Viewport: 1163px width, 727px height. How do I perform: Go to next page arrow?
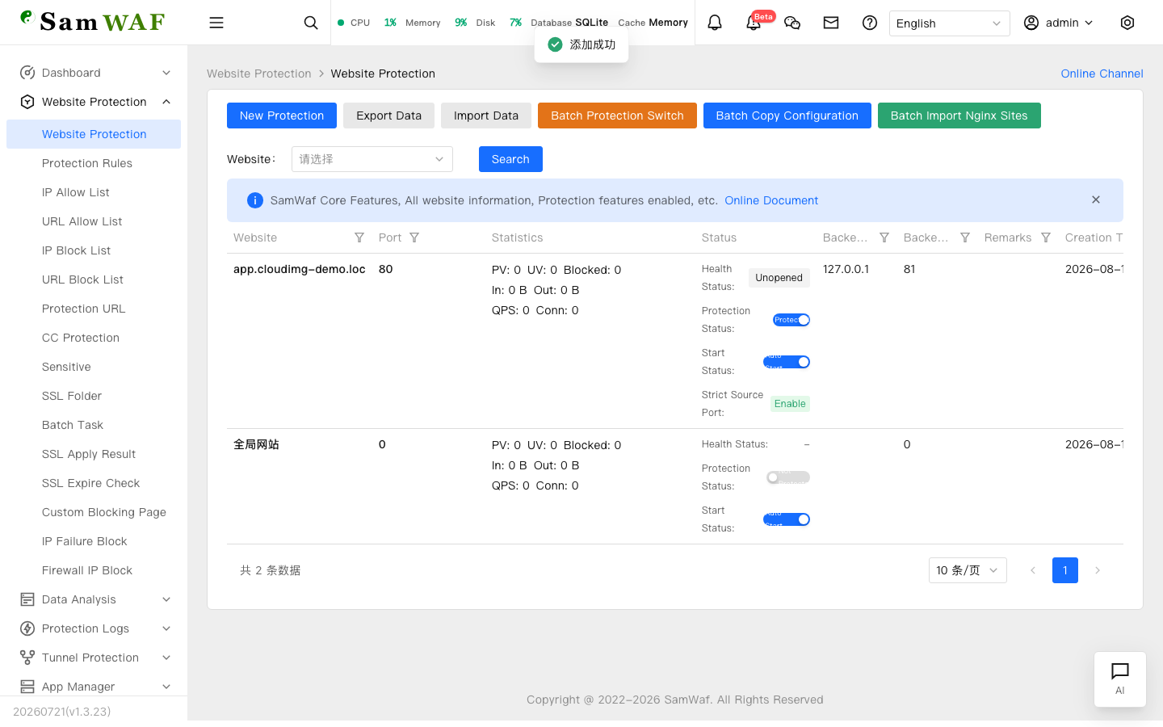[x=1098, y=570]
